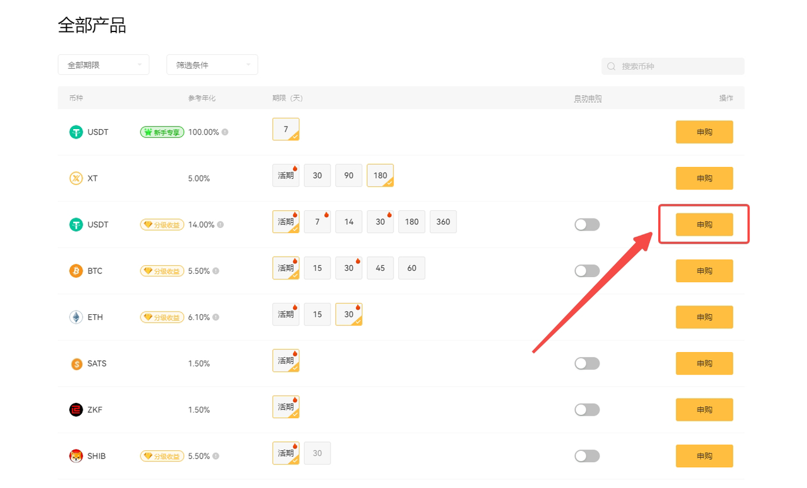Click the 新手专享 badge
This screenshot has height=488, width=807.
point(162,132)
